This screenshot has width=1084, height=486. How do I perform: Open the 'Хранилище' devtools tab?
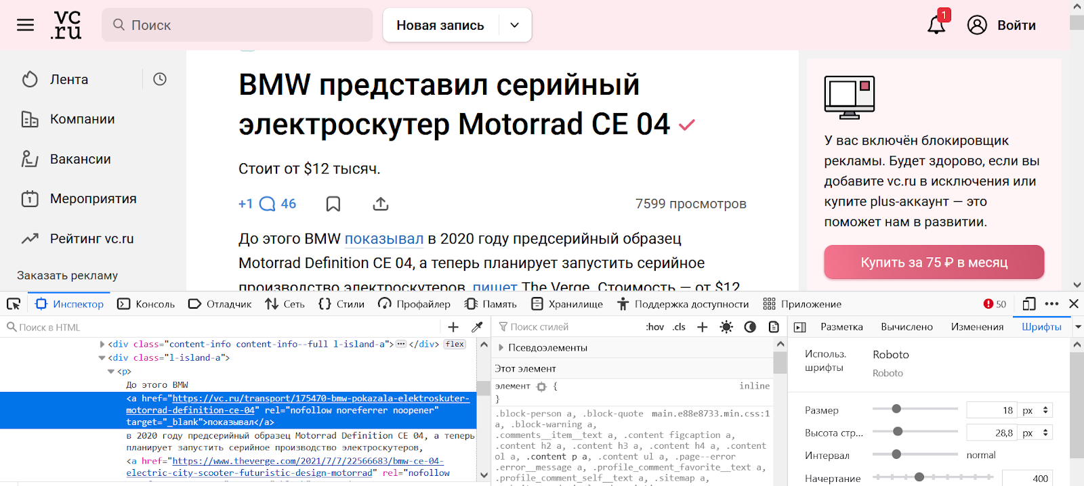[567, 304]
